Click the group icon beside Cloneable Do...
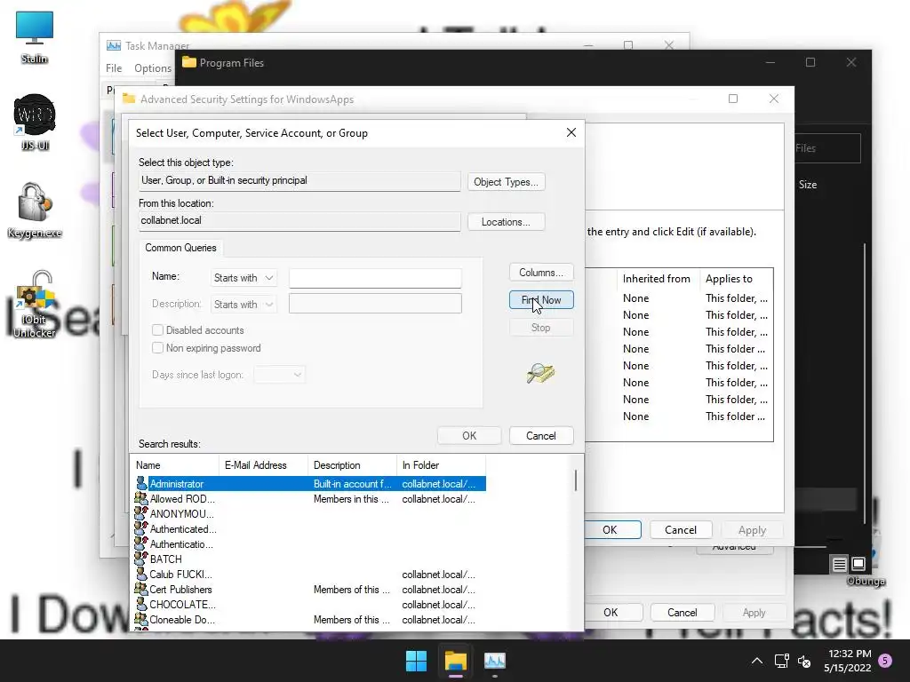 point(141,619)
